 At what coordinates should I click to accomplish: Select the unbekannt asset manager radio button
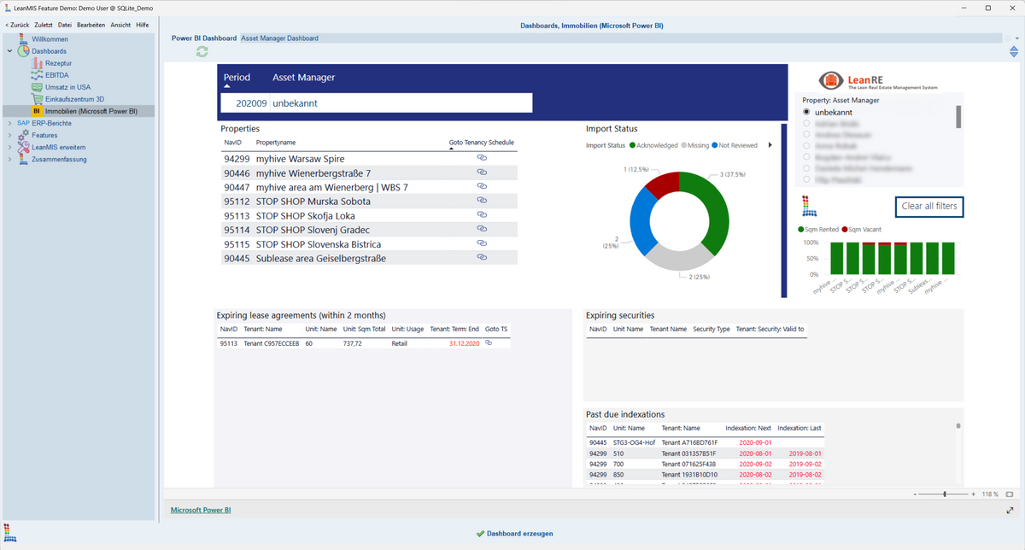point(806,112)
